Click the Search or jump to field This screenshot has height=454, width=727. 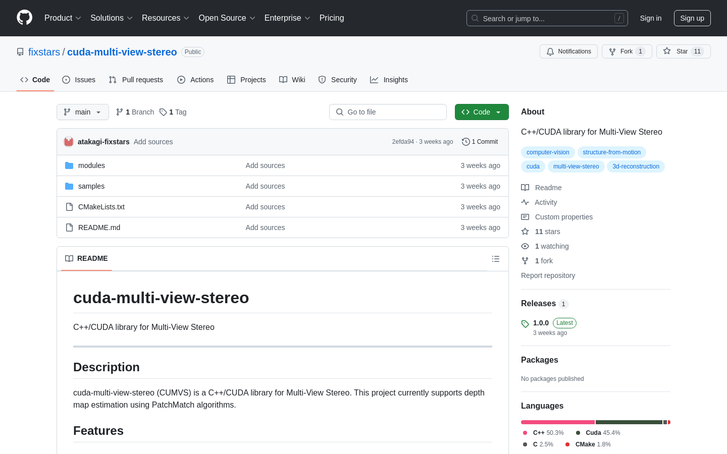547,18
